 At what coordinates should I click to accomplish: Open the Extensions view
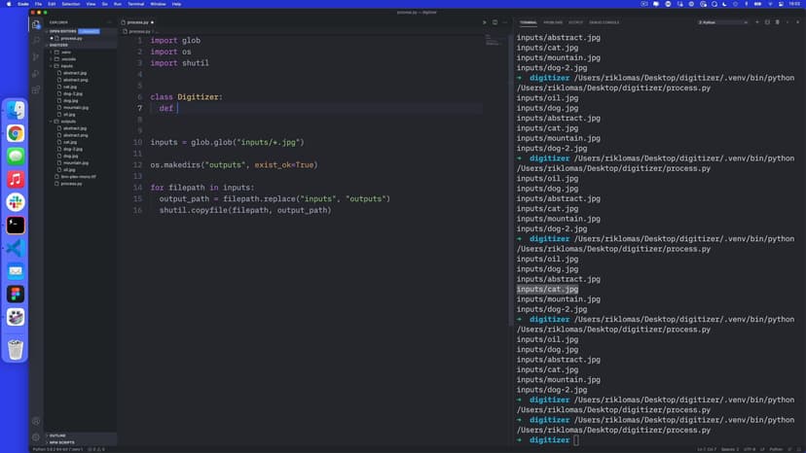(x=36, y=89)
